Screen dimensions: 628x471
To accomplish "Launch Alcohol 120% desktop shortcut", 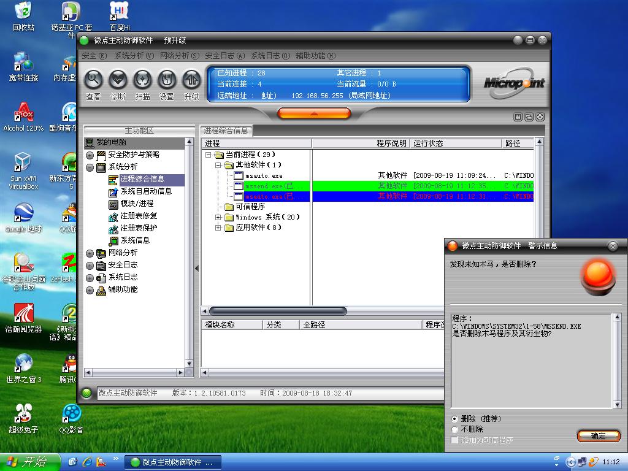I will click(24, 117).
